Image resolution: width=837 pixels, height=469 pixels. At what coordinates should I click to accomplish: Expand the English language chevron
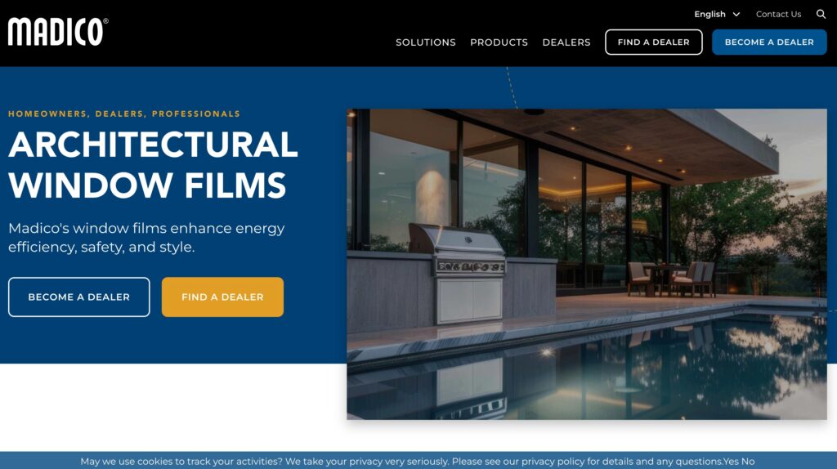click(x=736, y=15)
